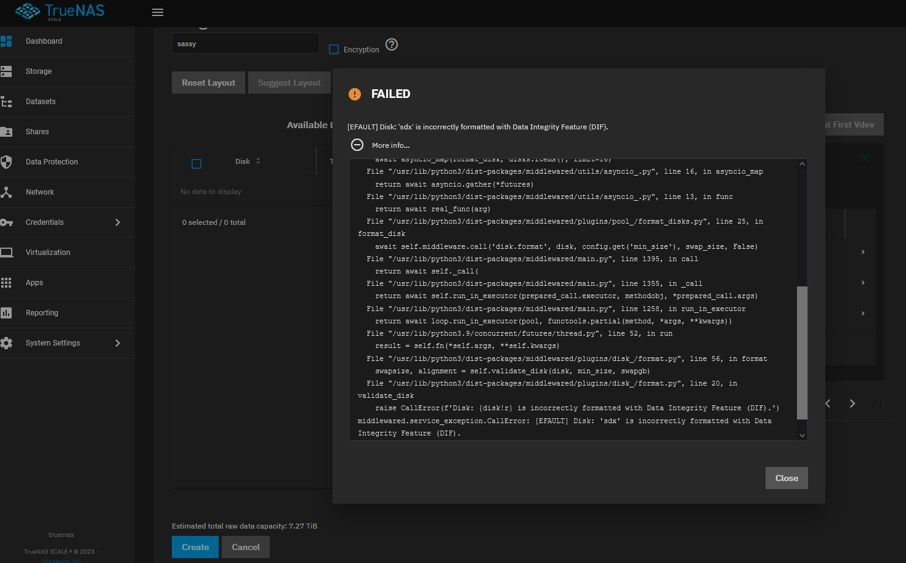Click 'Estimated total raw data capacity' text
Image resolution: width=906 pixels, height=563 pixels.
[245, 526]
